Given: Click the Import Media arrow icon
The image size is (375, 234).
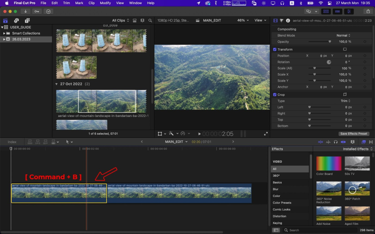Looking at the screenshot, I should point(25,11).
